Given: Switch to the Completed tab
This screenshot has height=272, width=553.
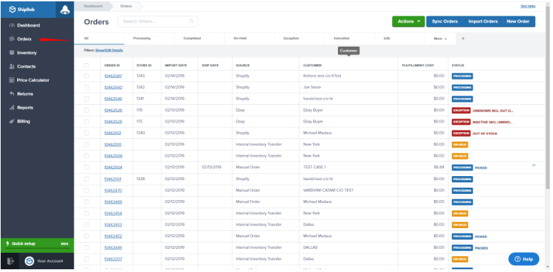Looking at the screenshot, I should pyautogui.click(x=199, y=38).
